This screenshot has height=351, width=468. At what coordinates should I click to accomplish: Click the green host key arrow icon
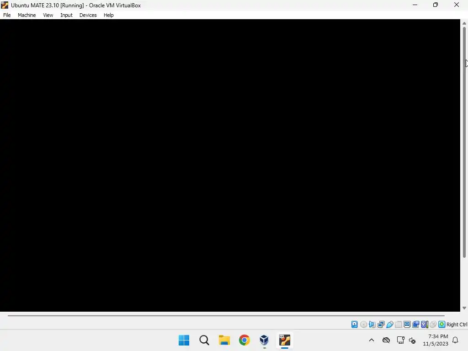[x=442, y=324]
